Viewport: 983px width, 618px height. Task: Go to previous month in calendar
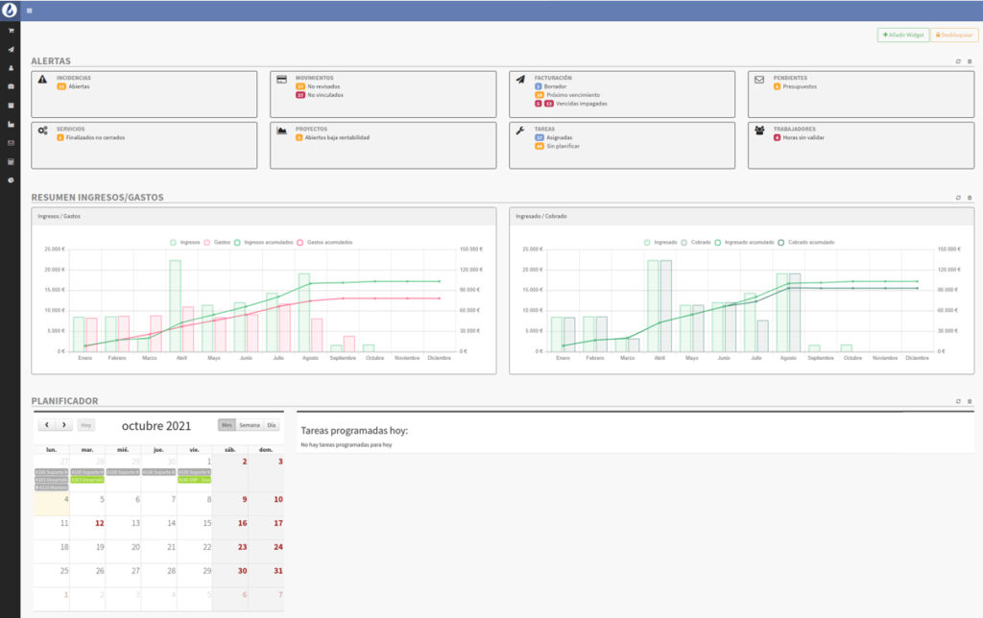pos(46,425)
